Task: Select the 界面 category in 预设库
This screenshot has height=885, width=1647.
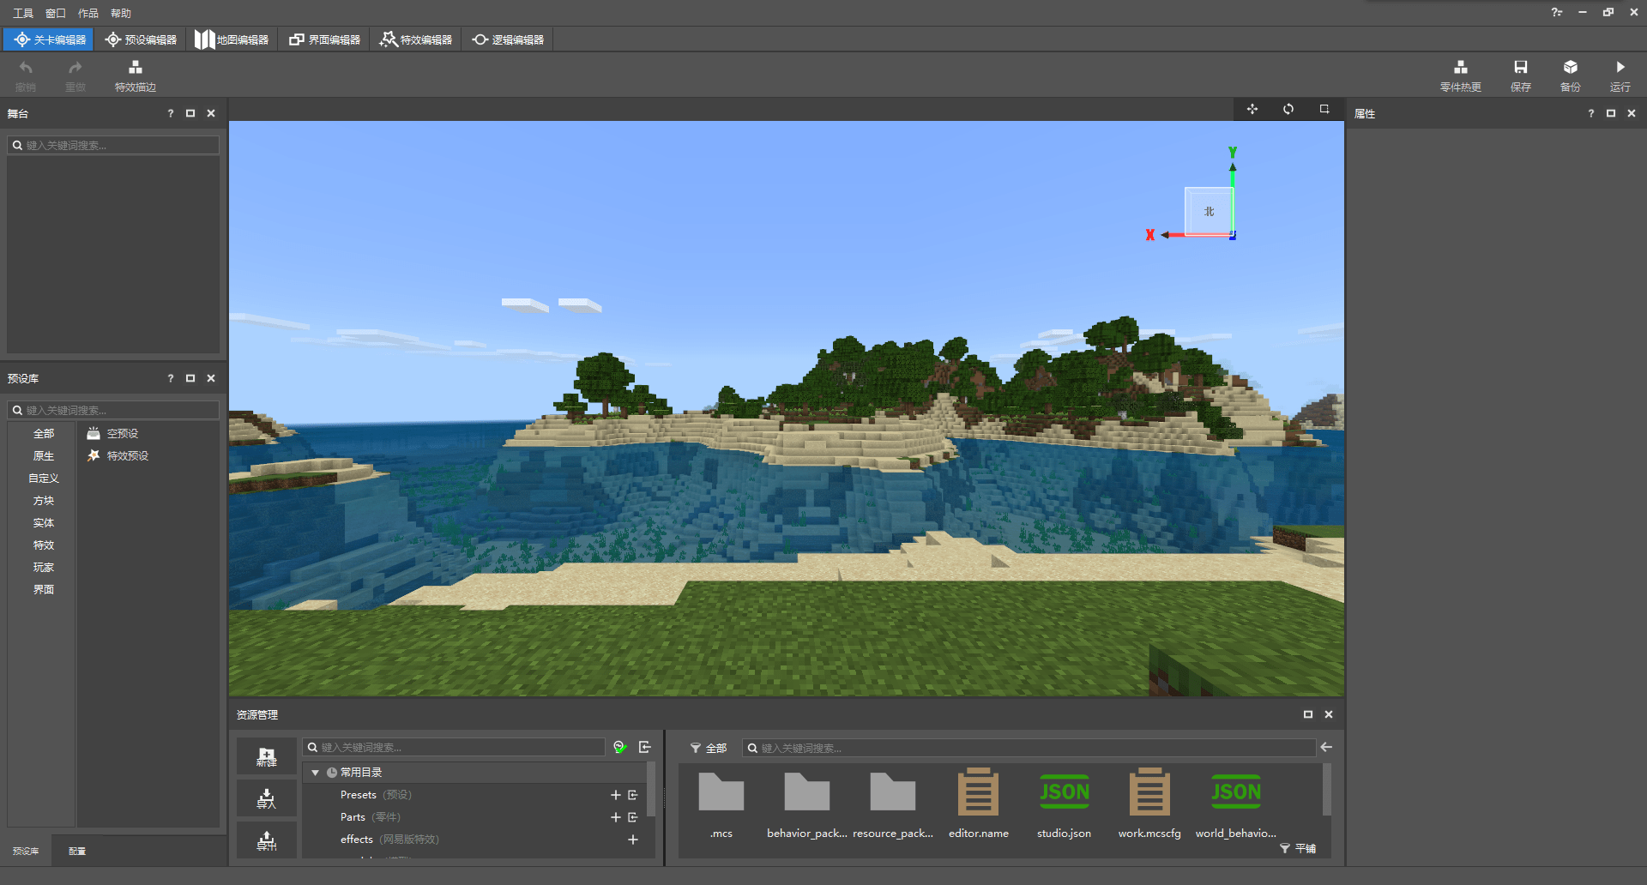Action: pos(43,590)
